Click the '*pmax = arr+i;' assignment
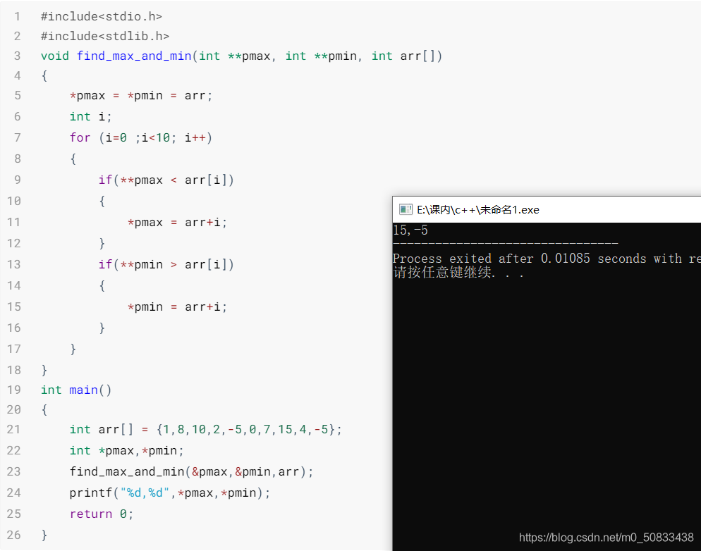 [178, 223]
